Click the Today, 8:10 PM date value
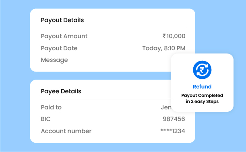Image resolution: width=246 pixels, height=152 pixels. [x=164, y=48]
